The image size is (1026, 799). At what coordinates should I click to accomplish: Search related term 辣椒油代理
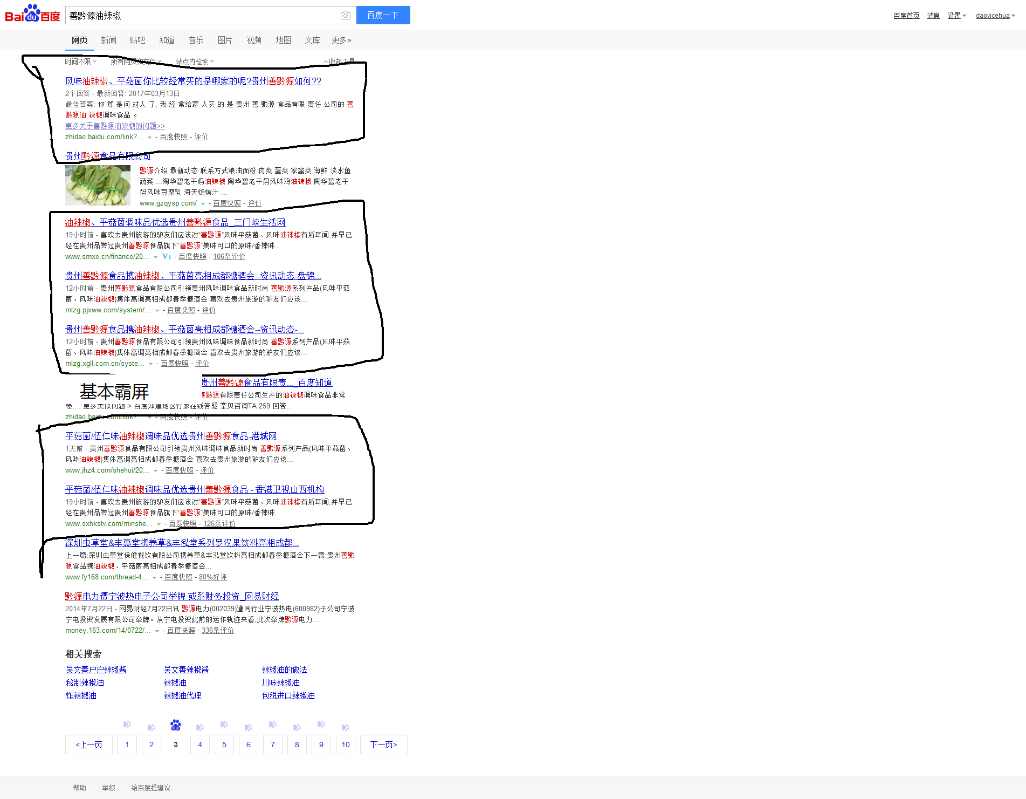click(182, 695)
